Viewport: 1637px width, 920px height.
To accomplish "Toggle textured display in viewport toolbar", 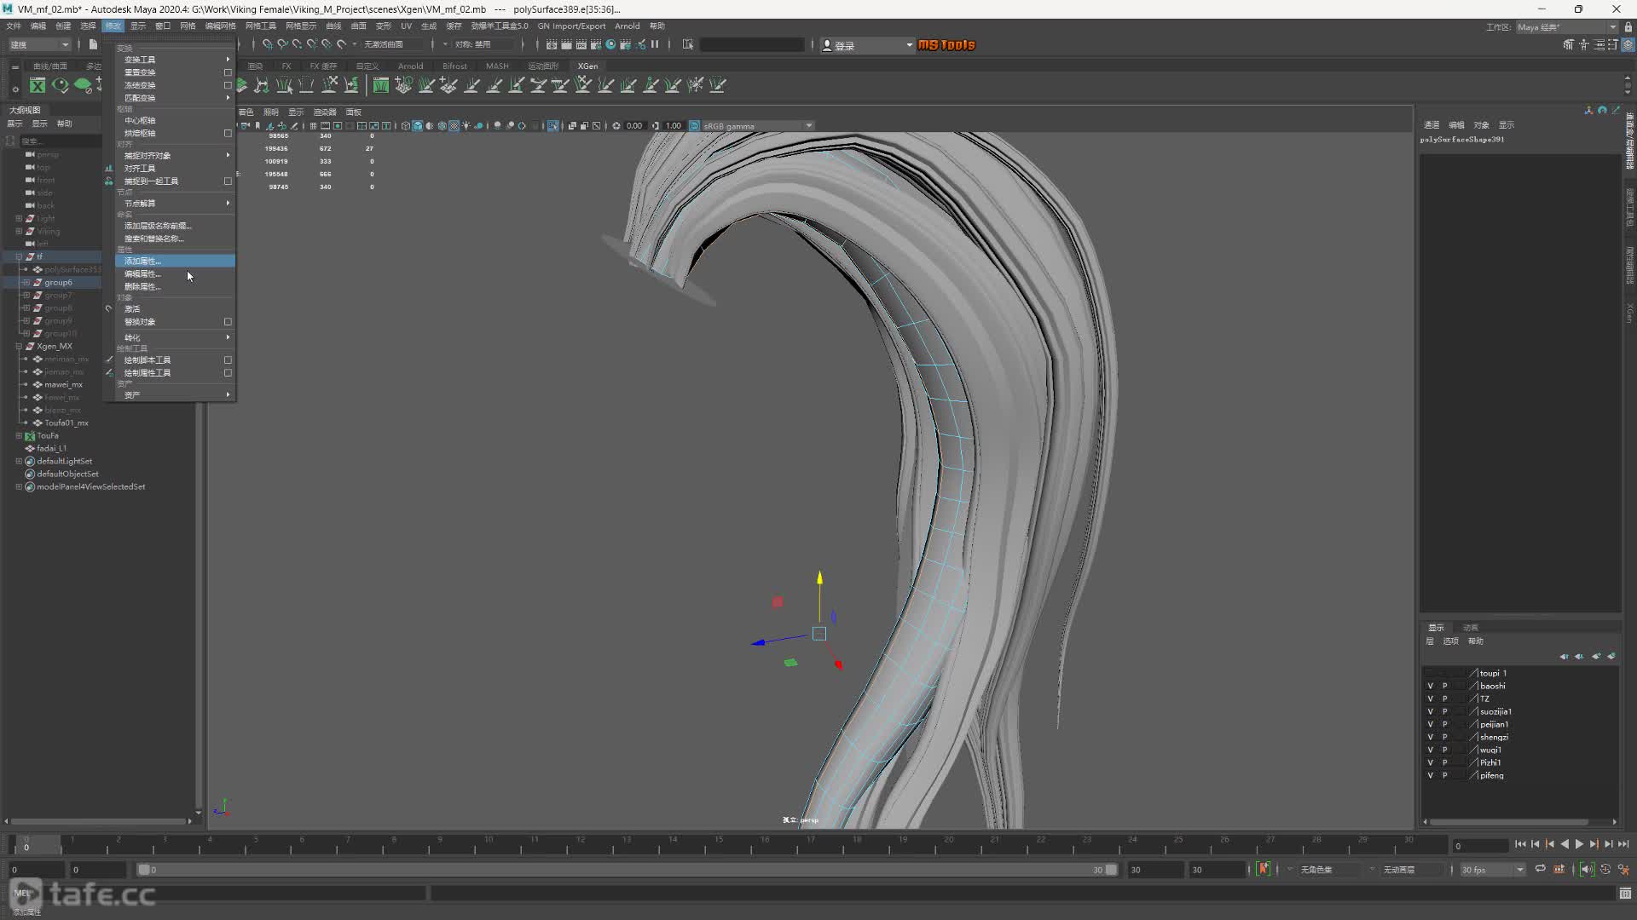I will pos(454,126).
